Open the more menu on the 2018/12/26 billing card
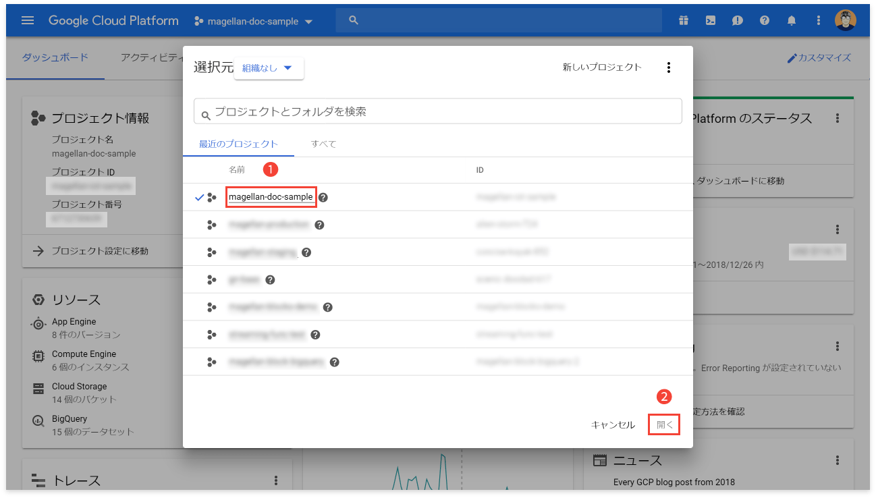Viewport: 876px width, 498px height. pyautogui.click(x=838, y=229)
